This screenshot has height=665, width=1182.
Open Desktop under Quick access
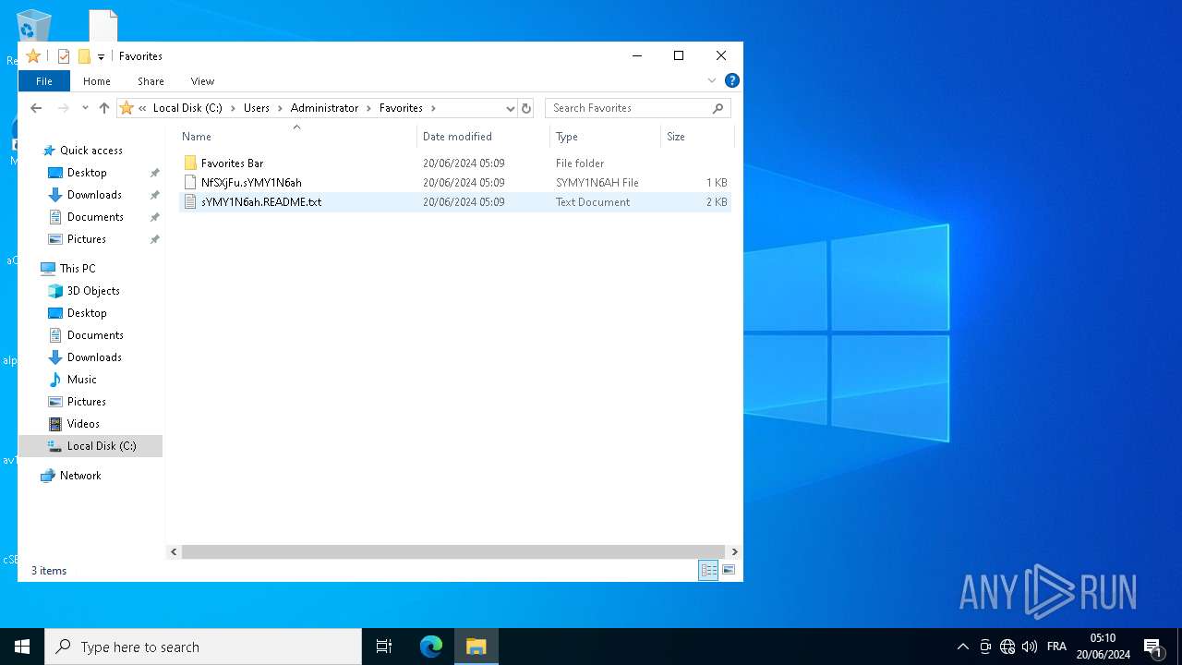(87, 173)
